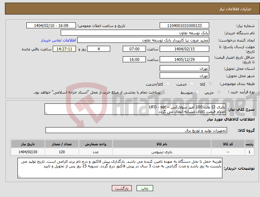This screenshot has width=260, height=197.
Task: Click the general description text area
Action: click(x=135, y=109)
